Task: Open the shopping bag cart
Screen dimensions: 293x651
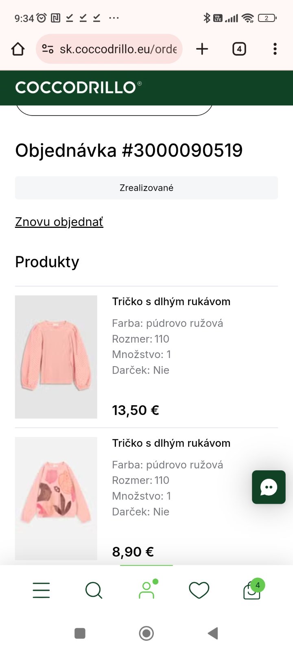Action: 252,591
